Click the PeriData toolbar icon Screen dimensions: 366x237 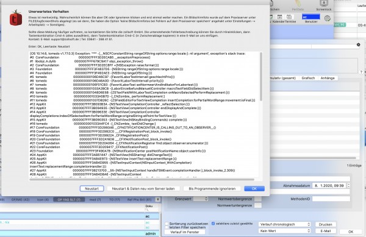[x=298, y=5]
